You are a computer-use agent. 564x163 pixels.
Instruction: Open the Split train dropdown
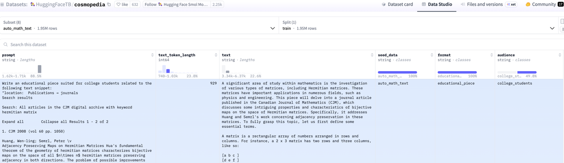tap(419, 25)
